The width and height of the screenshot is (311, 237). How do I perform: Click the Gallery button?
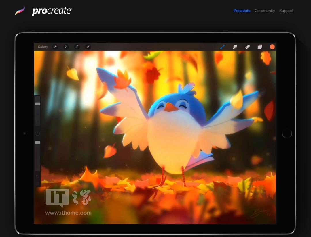coord(43,47)
